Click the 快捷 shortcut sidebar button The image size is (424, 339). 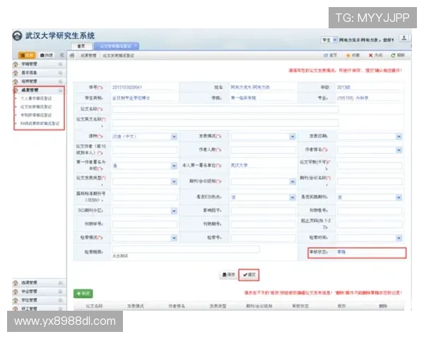point(47,55)
